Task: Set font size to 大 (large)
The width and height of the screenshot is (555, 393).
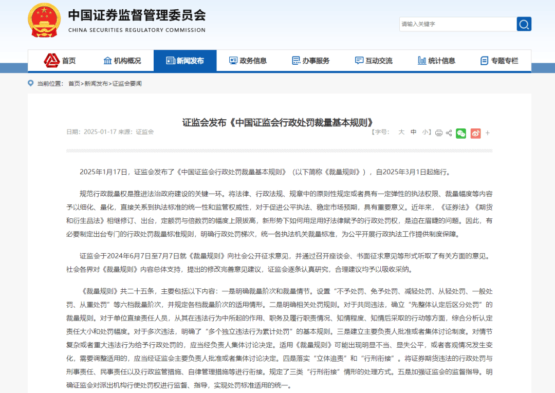Action: coord(401,132)
